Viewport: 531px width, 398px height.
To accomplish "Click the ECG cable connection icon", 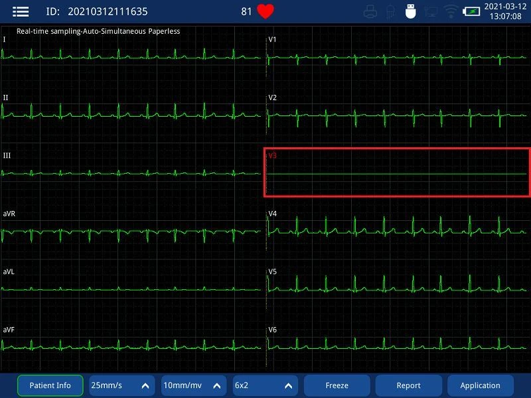I will (390, 12).
